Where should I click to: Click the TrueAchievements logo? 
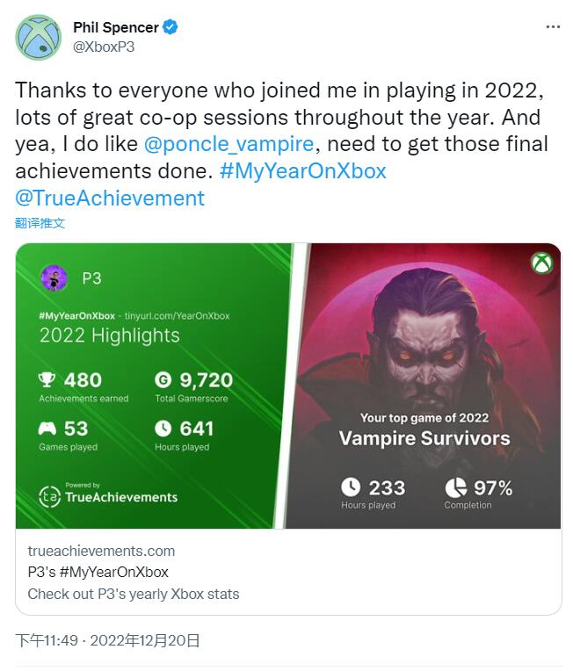pos(108,496)
